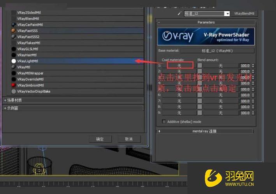Image resolution: width=276 pixels, height=194 pixels.
Task: Open blend color swatch for row 1
Action: pos(200,66)
